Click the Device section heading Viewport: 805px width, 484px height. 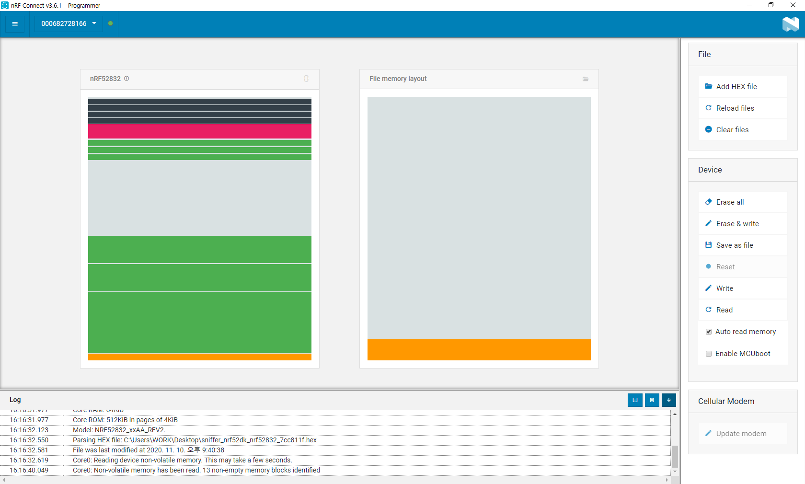tap(710, 170)
